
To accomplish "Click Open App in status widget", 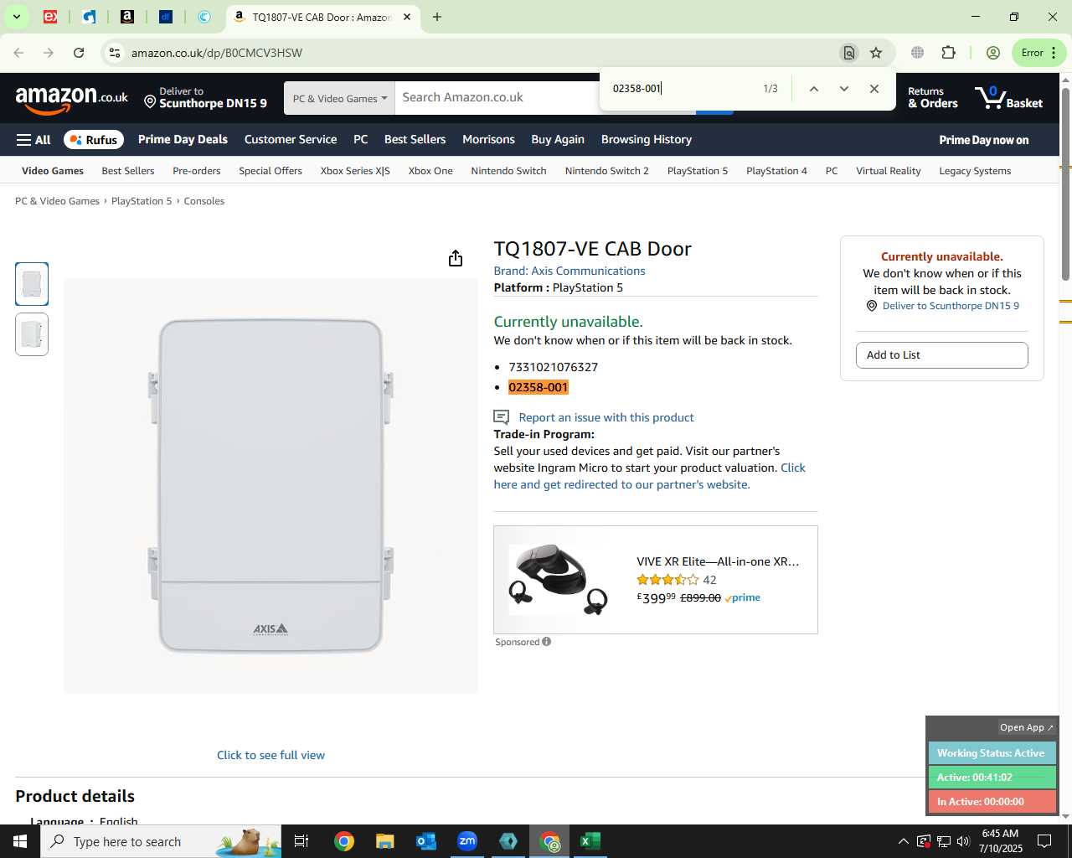I will [1027, 727].
